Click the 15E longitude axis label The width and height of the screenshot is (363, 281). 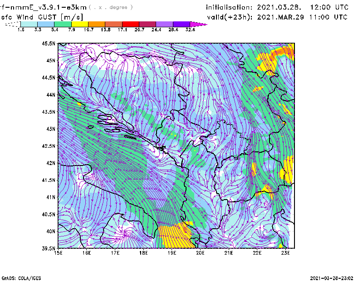point(58,253)
